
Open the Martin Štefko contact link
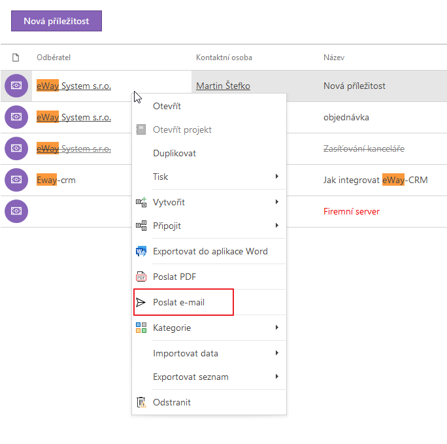coord(223,86)
